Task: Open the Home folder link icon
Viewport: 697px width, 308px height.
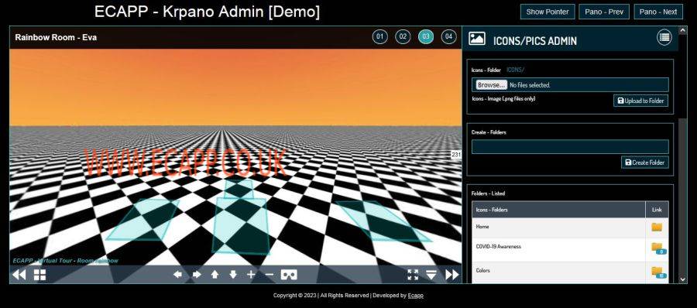Action: click(657, 227)
